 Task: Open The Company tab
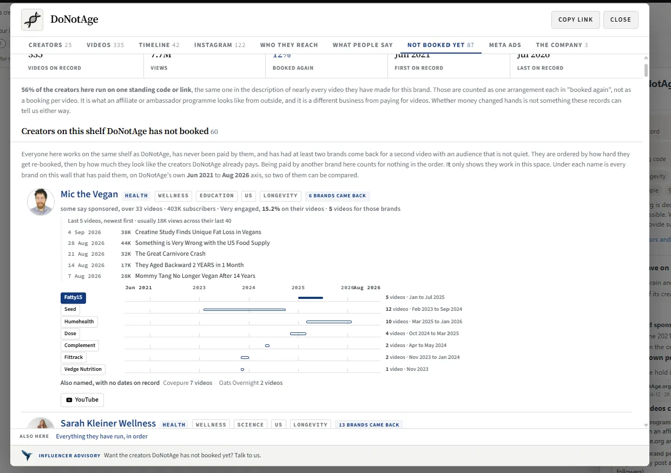(562, 45)
